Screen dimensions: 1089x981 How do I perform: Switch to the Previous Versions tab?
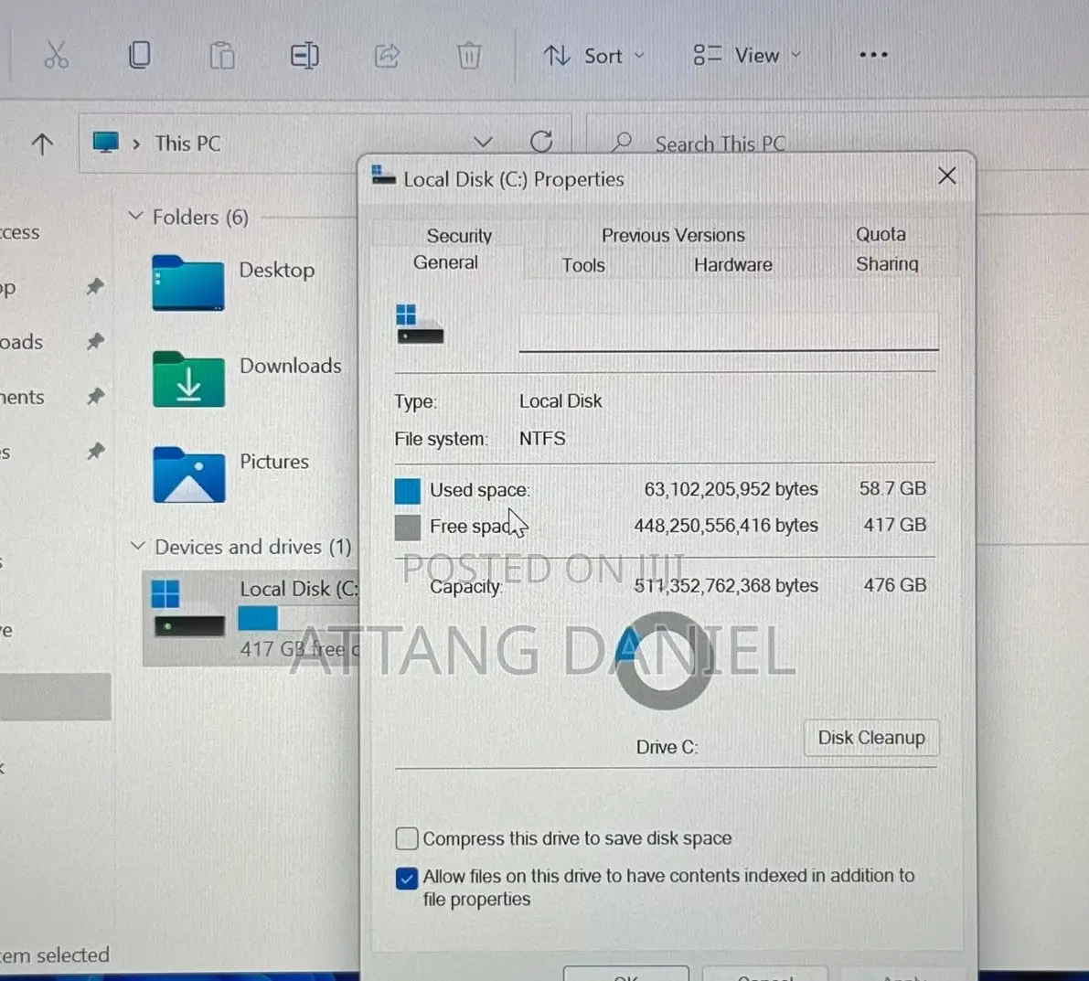coord(673,235)
